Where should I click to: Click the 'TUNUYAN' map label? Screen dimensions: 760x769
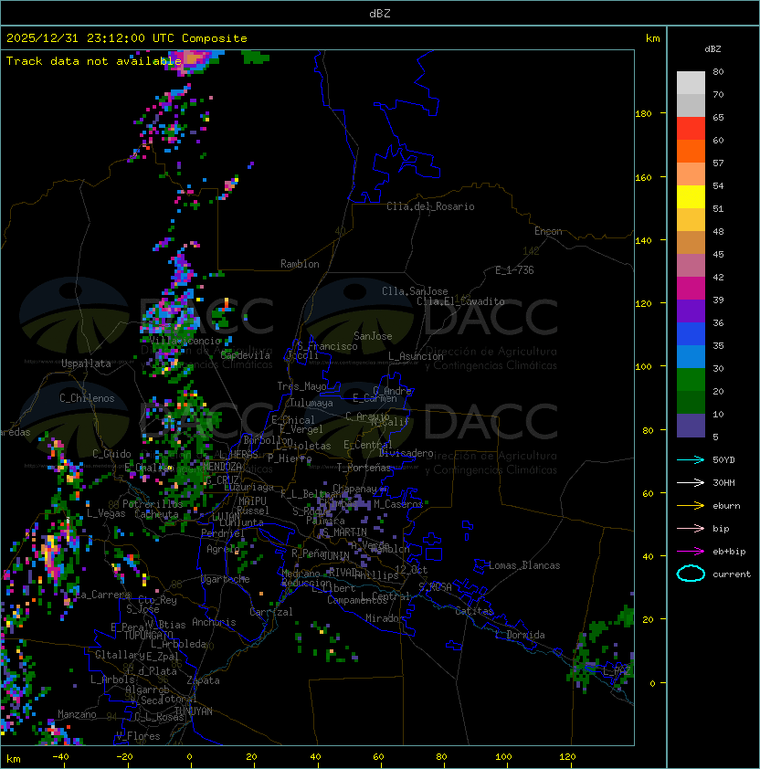click(194, 711)
